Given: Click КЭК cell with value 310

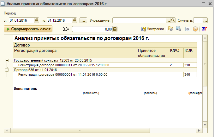Looking at the screenshot, I should coord(190,65).
